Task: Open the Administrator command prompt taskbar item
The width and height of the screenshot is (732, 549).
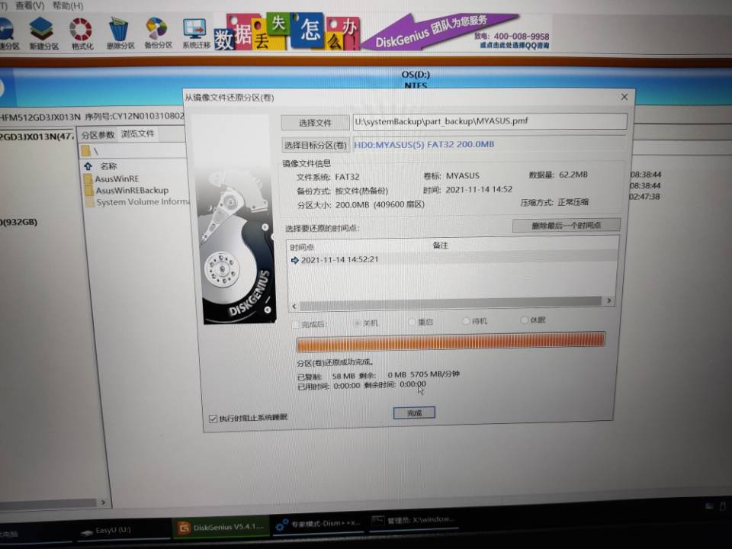Action: point(413,519)
